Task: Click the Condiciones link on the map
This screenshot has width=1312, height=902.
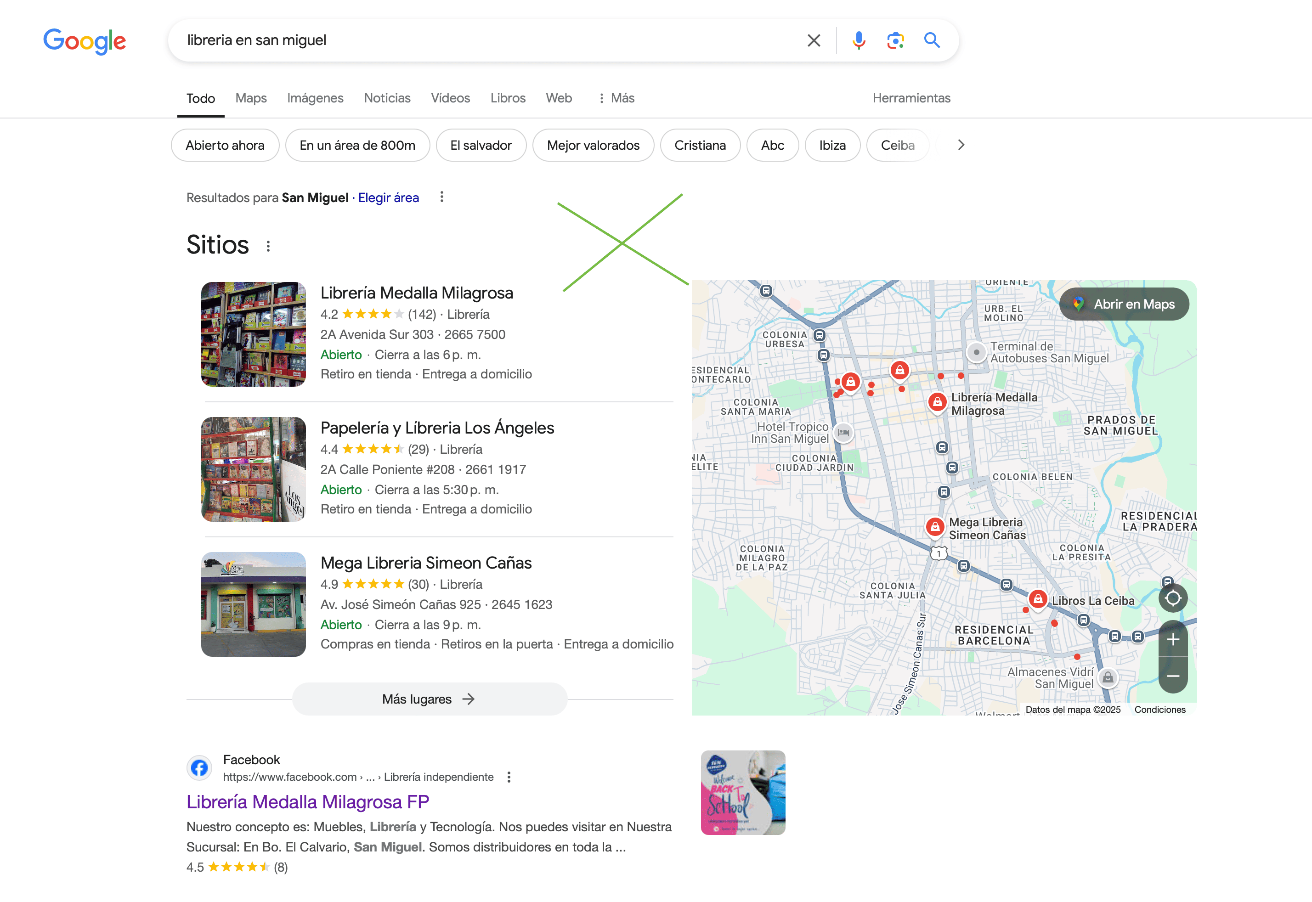Action: pyautogui.click(x=1160, y=709)
